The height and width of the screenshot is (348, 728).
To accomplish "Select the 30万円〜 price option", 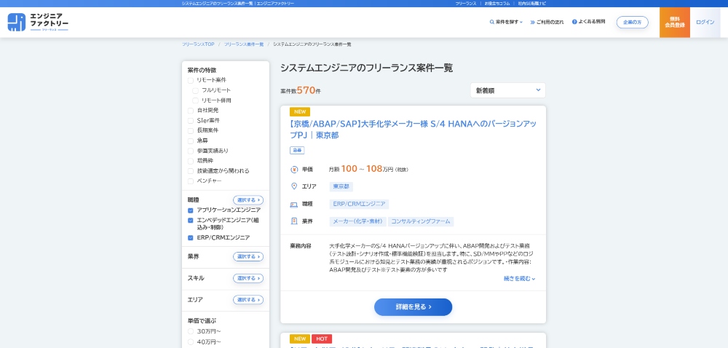I will (x=190, y=331).
